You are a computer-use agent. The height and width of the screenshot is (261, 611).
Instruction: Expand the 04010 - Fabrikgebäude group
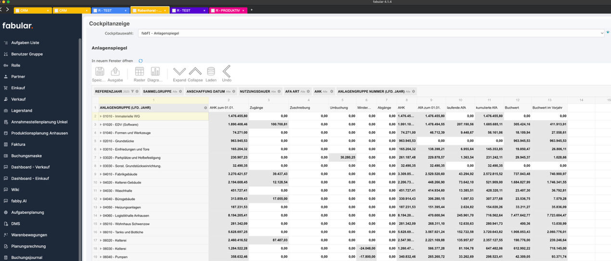(101, 174)
